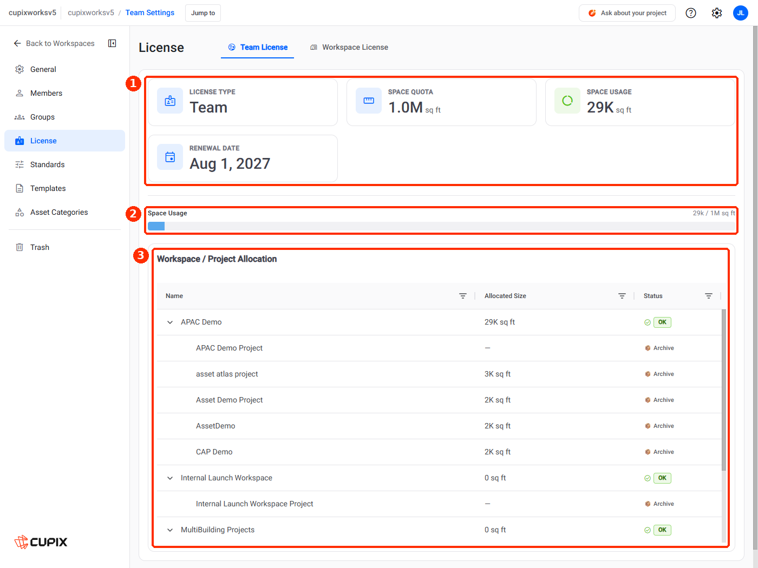Click the JL user avatar
Screen dimensions: 758x568
pos(741,13)
